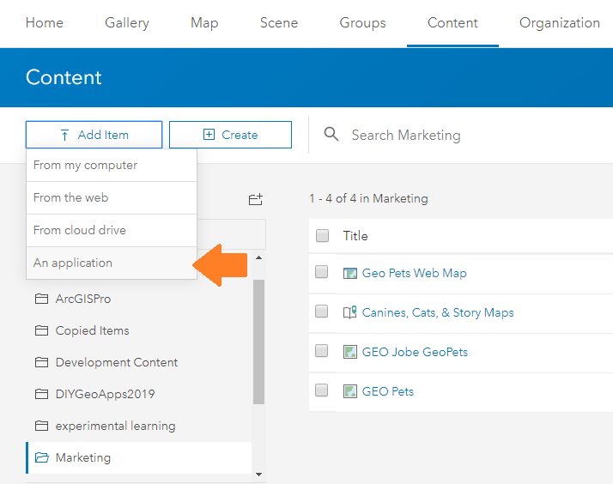
Task: Check the Geo Pets Web Map checkbox
Action: [322, 272]
